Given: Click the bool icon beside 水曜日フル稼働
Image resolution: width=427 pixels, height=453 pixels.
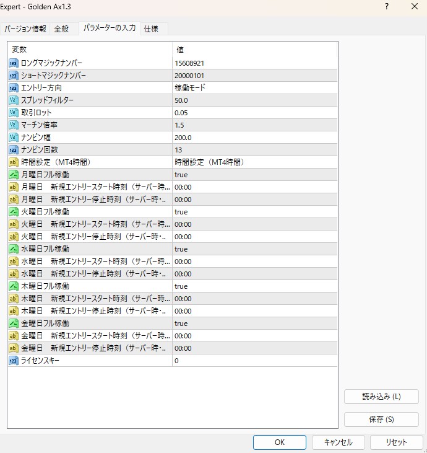Looking at the screenshot, I should (x=13, y=249).
